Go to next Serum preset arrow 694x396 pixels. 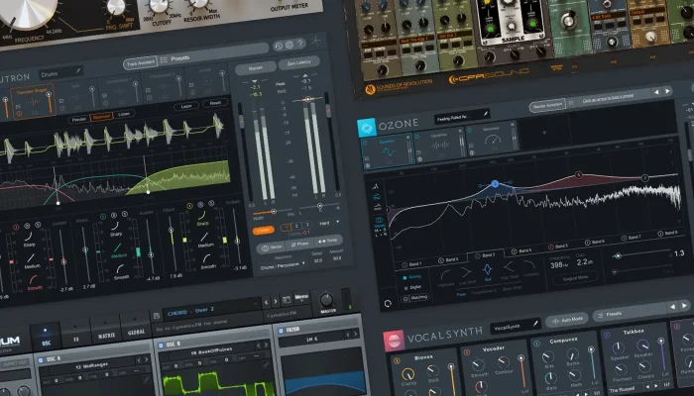coord(276,301)
